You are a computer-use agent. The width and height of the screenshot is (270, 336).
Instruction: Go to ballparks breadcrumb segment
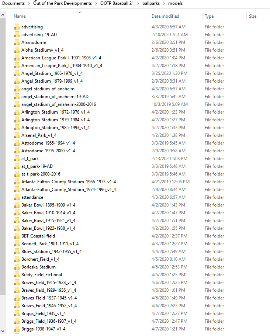(151, 3)
